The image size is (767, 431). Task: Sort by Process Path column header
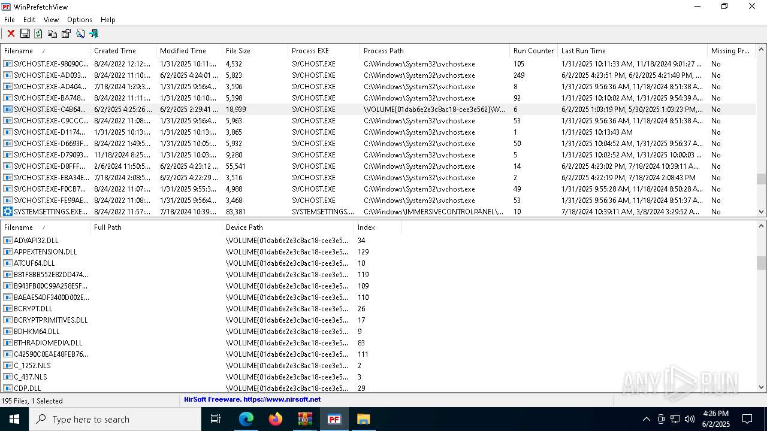pyautogui.click(x=435, y=51)
